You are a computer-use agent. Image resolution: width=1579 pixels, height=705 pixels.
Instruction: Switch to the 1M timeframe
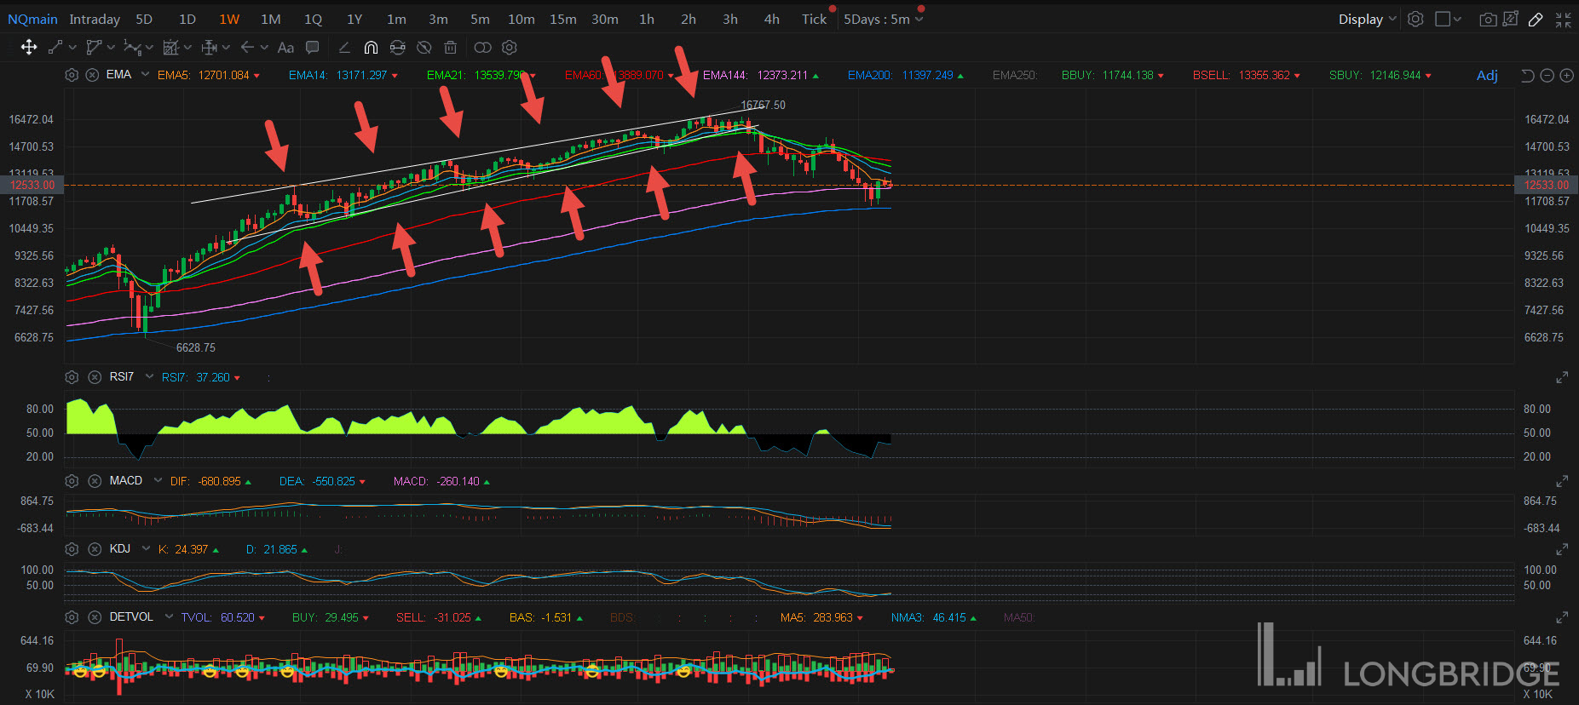tap(270, 20)
